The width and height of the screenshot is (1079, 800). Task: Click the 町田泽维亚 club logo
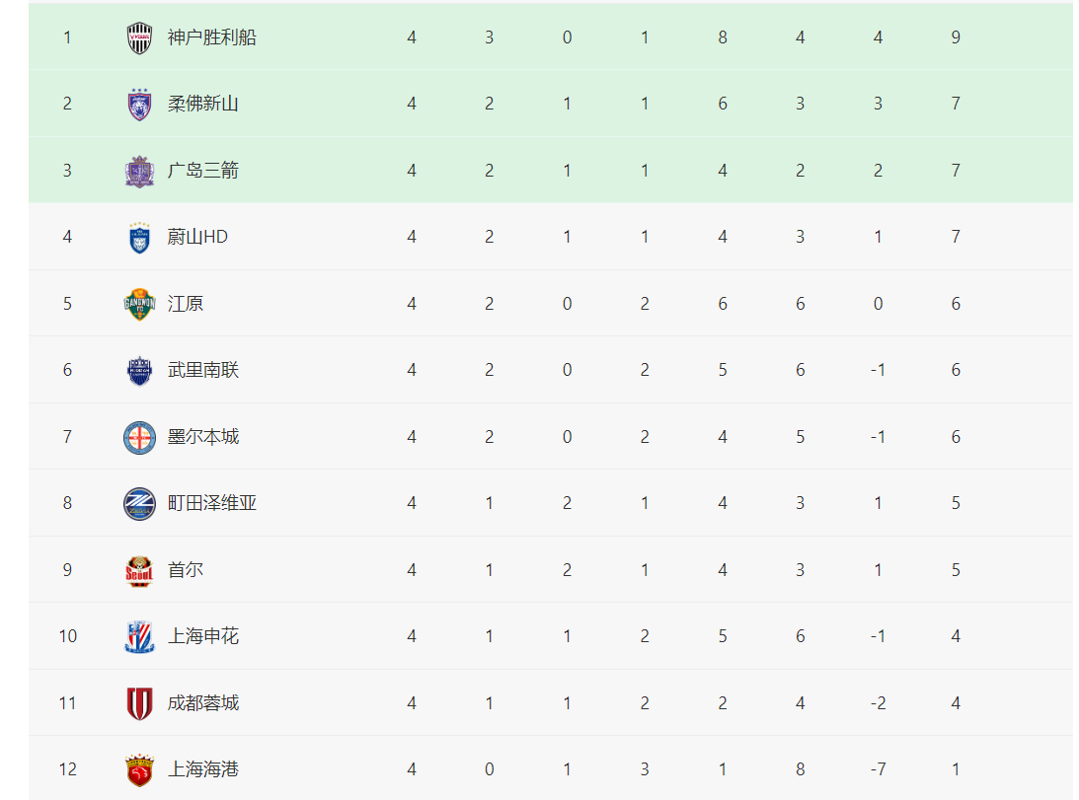(x=139, y=504)
